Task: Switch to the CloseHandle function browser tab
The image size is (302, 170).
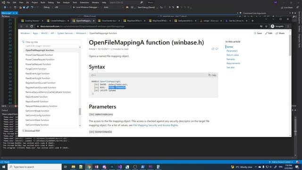Action: pyautogui.click(x=109, y=21)
